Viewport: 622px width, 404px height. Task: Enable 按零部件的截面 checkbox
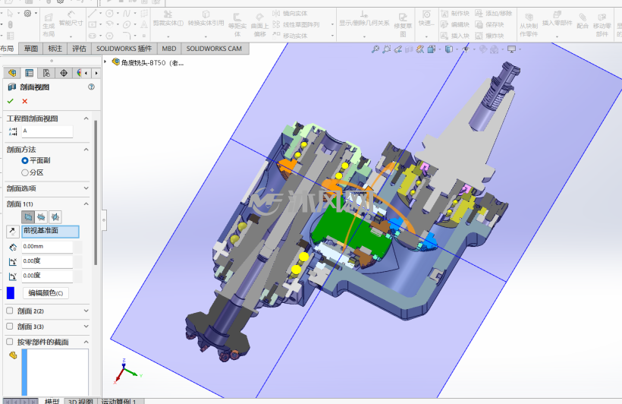pyautogui.click(x=10, y=342)
